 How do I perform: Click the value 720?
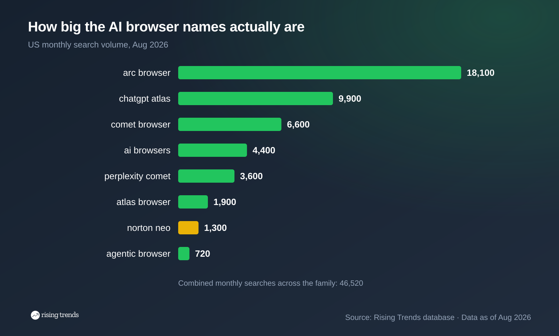tap(203, 254)
